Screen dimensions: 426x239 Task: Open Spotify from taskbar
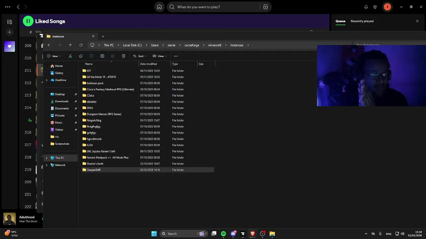223,234
